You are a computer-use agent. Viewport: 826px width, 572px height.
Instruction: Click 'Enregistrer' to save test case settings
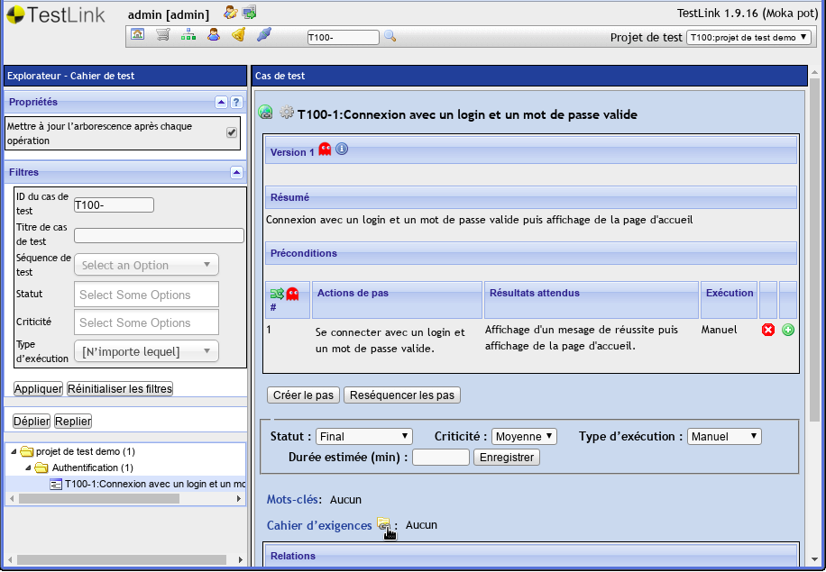click(505, 457)
